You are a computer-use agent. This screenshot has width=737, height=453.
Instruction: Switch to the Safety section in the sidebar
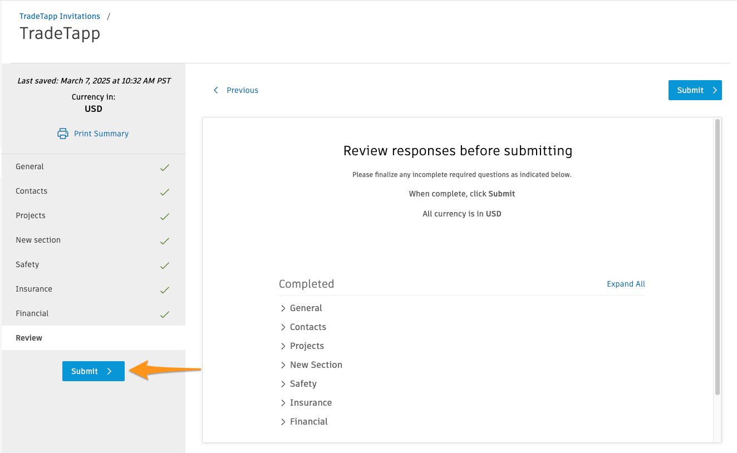[x=94, y=264]
